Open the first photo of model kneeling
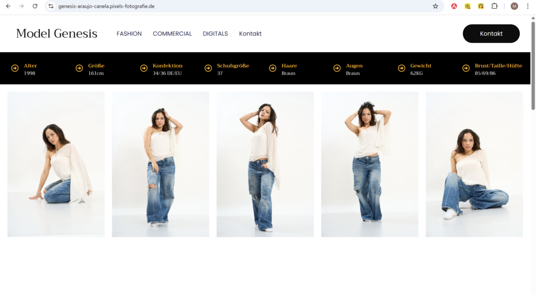The width and height of the screenshot is (536, 295). (56, 164)
